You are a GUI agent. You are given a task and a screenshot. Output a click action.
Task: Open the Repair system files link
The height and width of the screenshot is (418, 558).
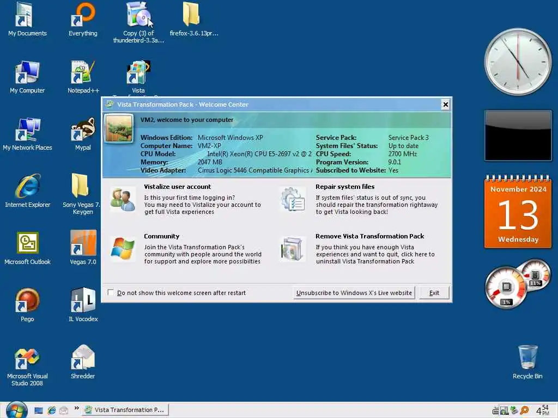tap(345, 187)
